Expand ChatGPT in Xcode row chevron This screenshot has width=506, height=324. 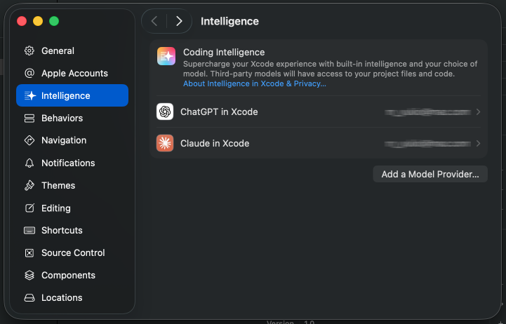[x=478, y=112]
